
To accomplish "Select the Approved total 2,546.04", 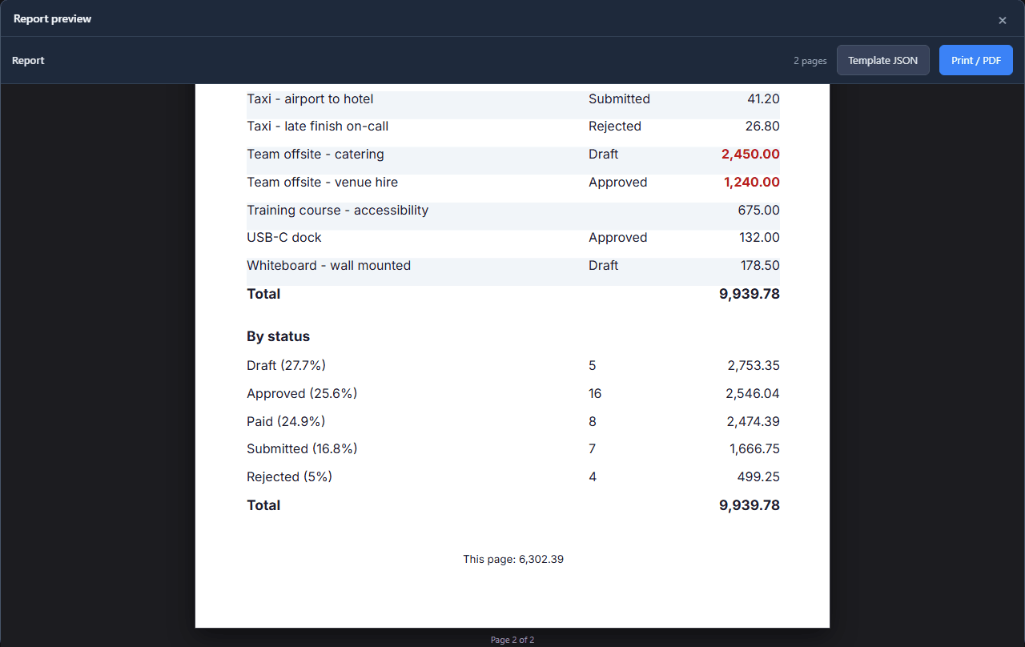I will click(x=753, y=393).
